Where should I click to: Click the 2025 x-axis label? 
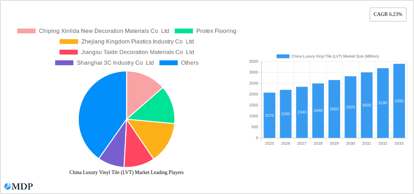tap(269, 143)
